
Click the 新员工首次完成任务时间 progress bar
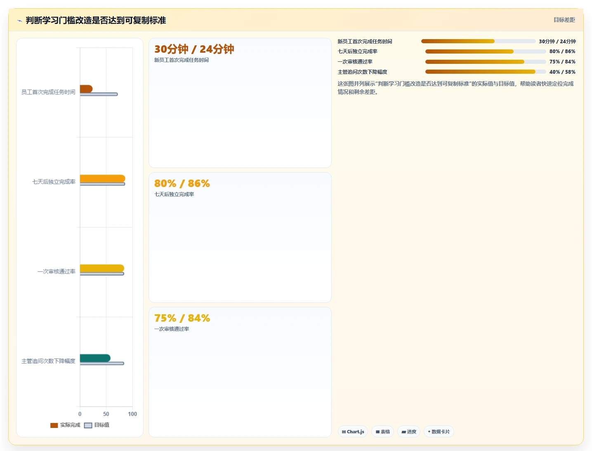tap(478, 41)
